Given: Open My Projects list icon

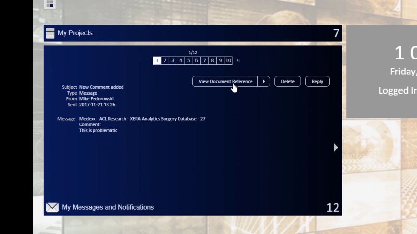Looking at the screenshot, I should 50,33.
